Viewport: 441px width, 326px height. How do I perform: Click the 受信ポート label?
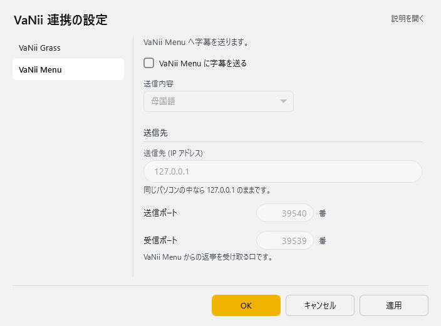point(160,240)
